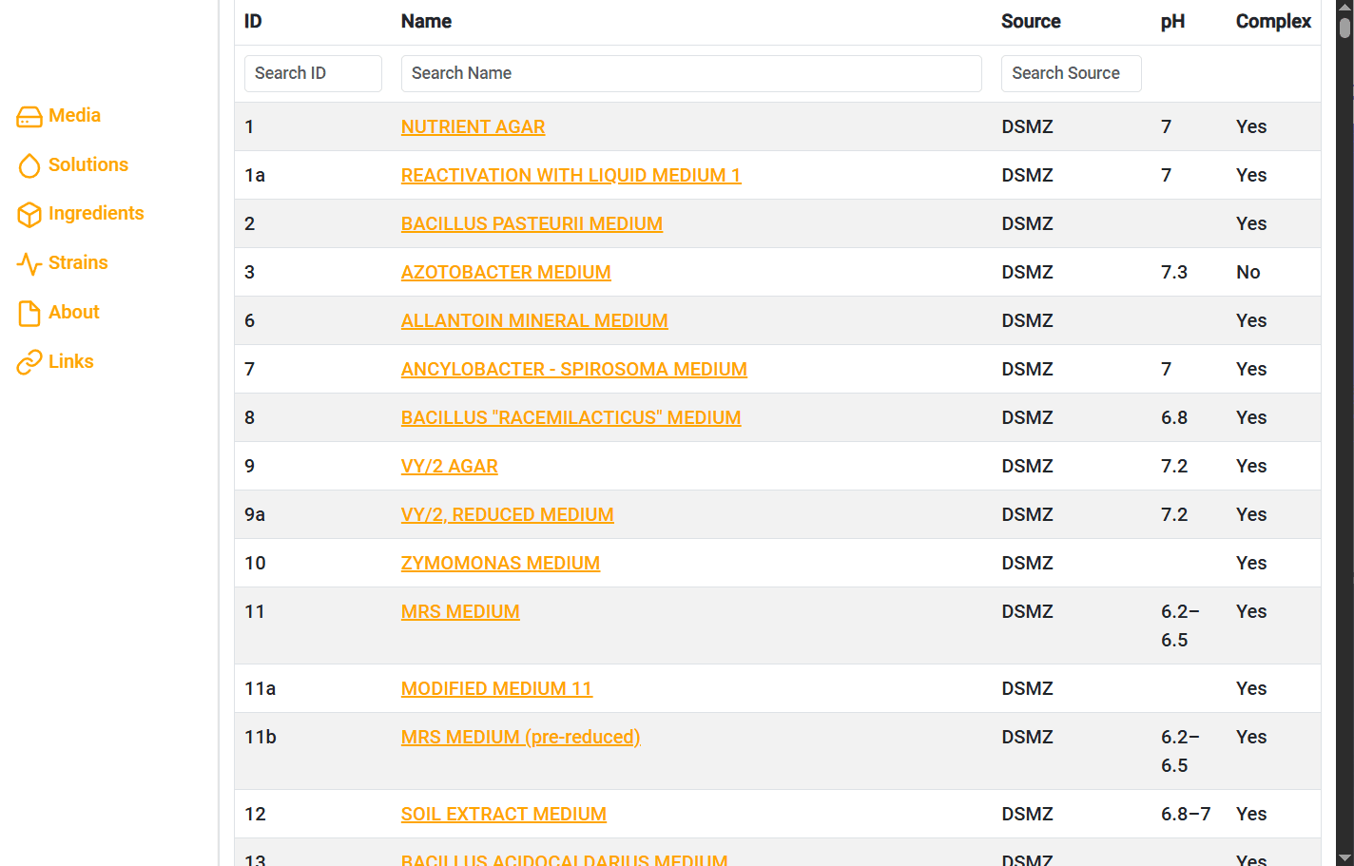Open AZOTOBACTER MEDIUM entry
This screenshot has height=866, width=1354.
pos(506,272)
